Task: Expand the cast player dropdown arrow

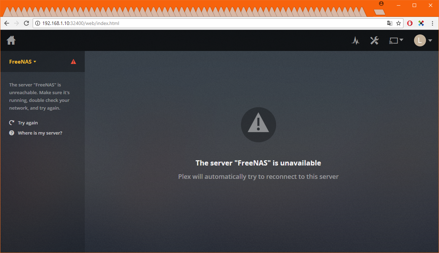Action: 401,40
